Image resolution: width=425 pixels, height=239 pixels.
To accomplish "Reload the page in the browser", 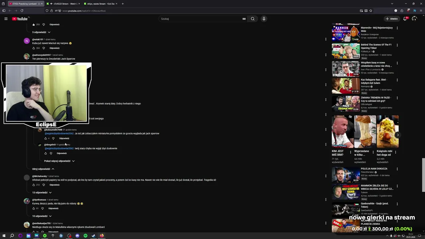I will 22,11.
